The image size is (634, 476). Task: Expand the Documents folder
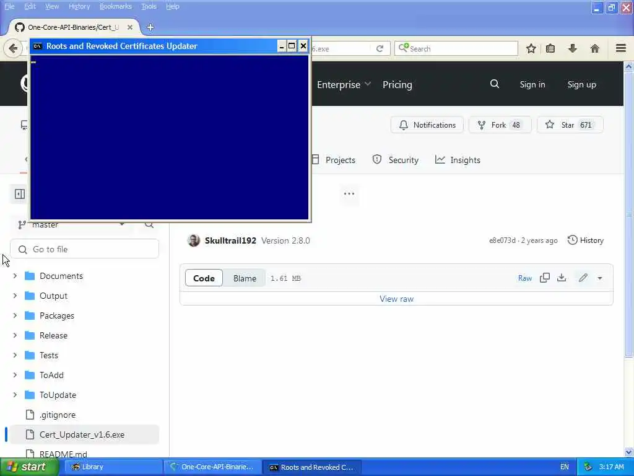15,276
